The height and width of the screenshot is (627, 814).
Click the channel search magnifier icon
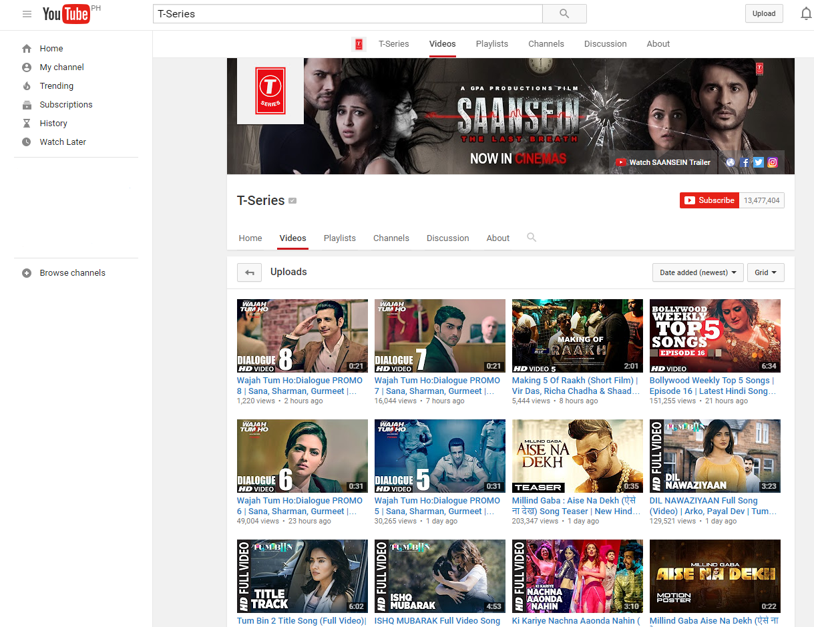[532, 238]
